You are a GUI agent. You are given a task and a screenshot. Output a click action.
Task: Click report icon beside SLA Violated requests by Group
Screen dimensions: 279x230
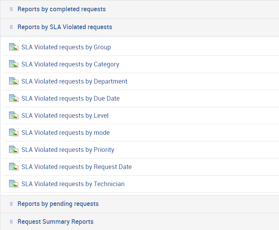click(14, 47)
